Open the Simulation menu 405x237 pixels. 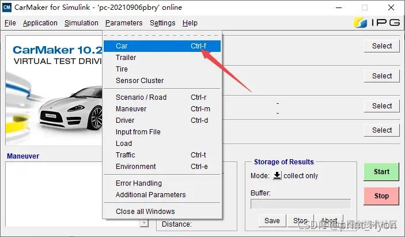click(x=81, y=23)
